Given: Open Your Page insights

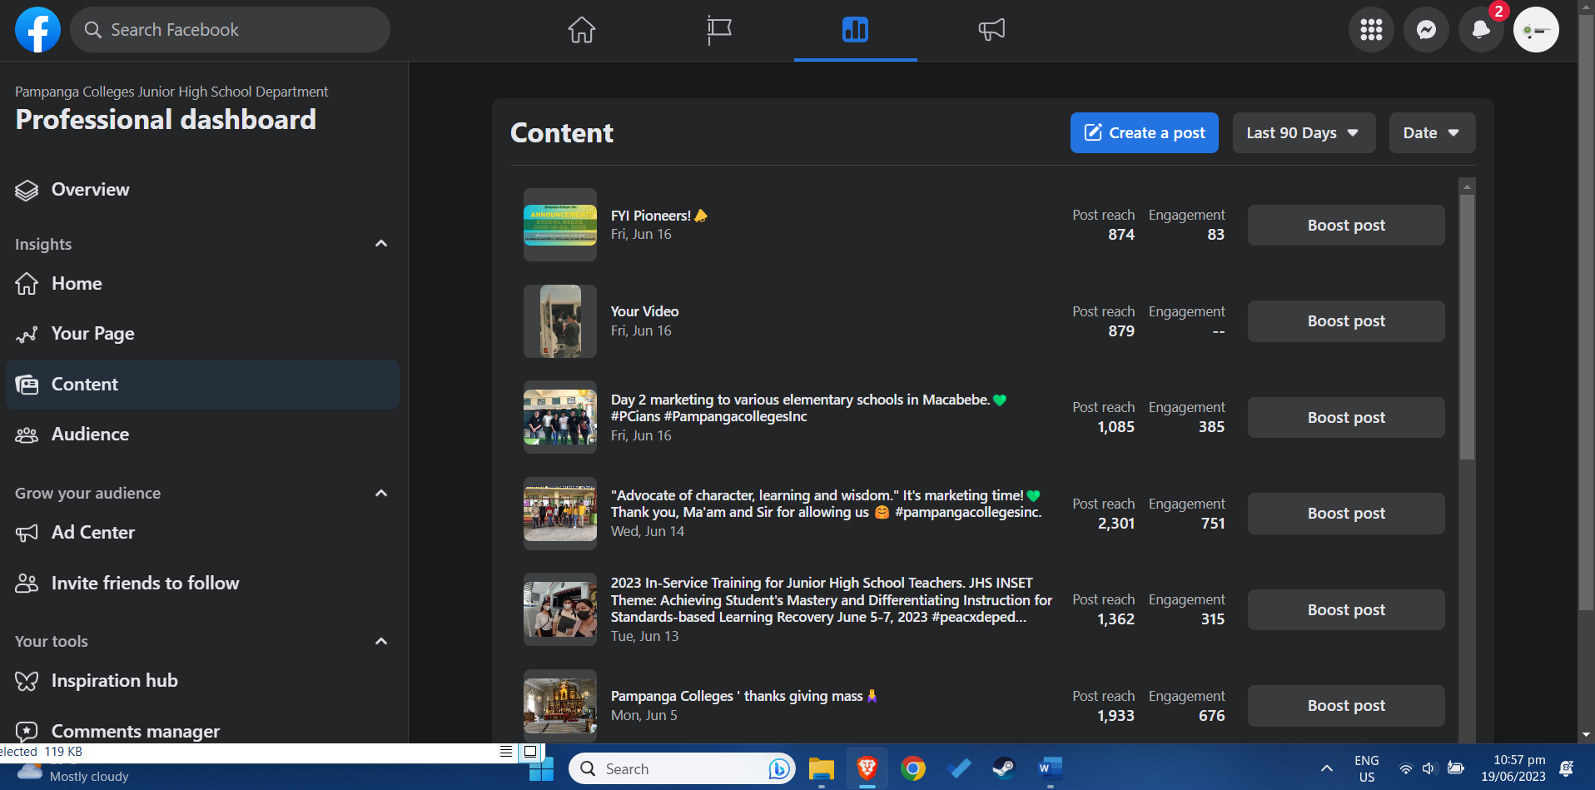Looking at the screenshot, I should click(202, 334).
